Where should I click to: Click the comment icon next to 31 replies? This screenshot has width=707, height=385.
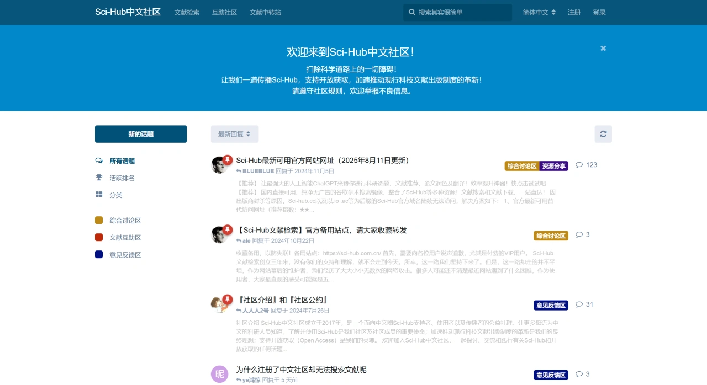click(579, 304)
